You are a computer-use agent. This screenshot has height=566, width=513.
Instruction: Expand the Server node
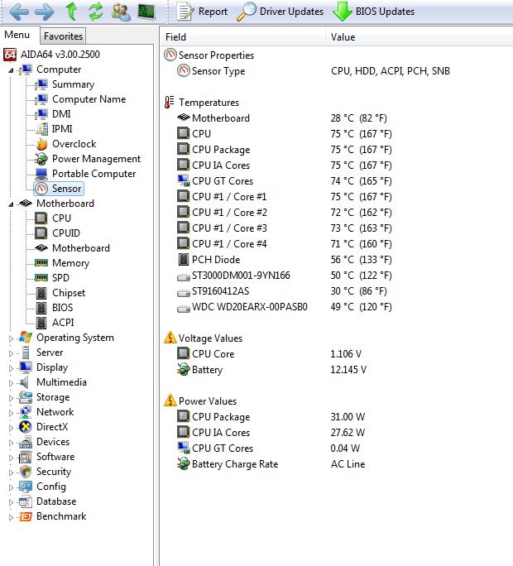point(11,353)
